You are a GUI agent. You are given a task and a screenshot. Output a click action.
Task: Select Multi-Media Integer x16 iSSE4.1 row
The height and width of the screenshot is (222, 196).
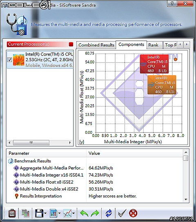coord(95,175)
